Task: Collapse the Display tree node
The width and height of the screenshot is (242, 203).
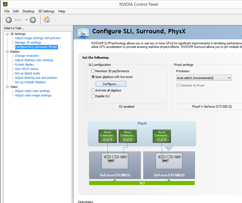Action: pyautogui.click(x=7, y=52)
